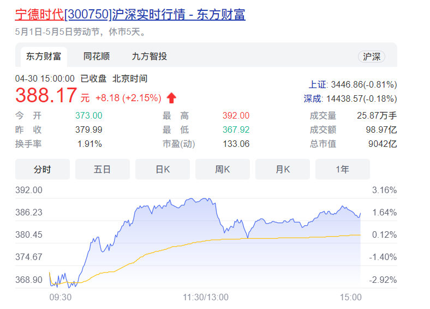430x309 pixels.
Task: Click the 380.45 price axis label
Action: [29, 235]
